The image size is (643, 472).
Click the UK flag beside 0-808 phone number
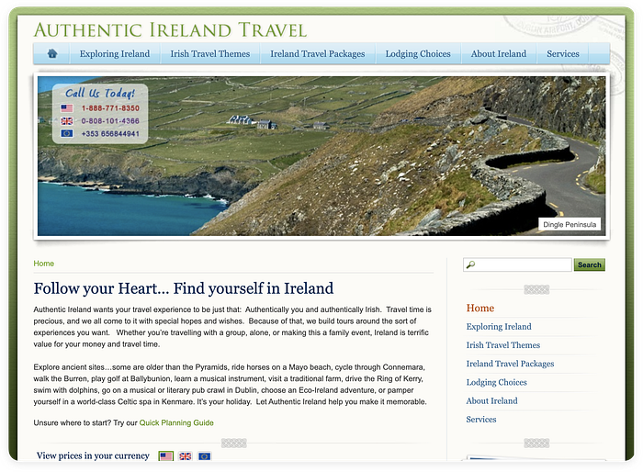coord(67,121)
